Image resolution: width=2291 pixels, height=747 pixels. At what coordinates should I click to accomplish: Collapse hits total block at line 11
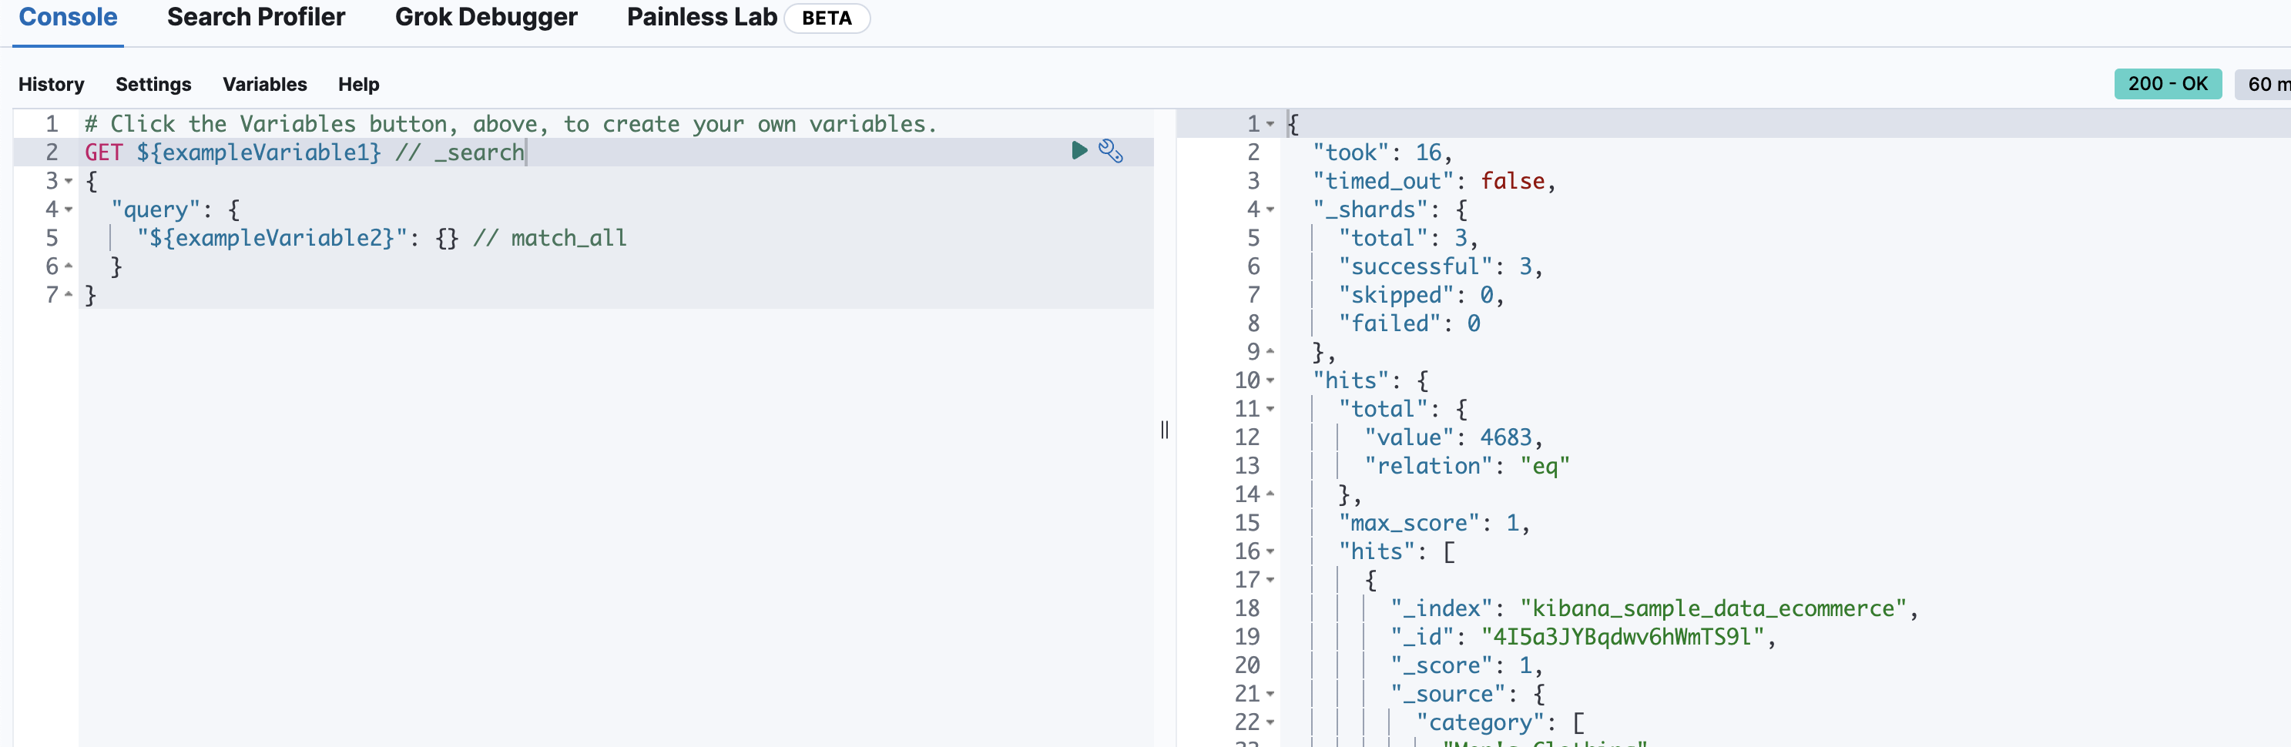point(1270,409)
